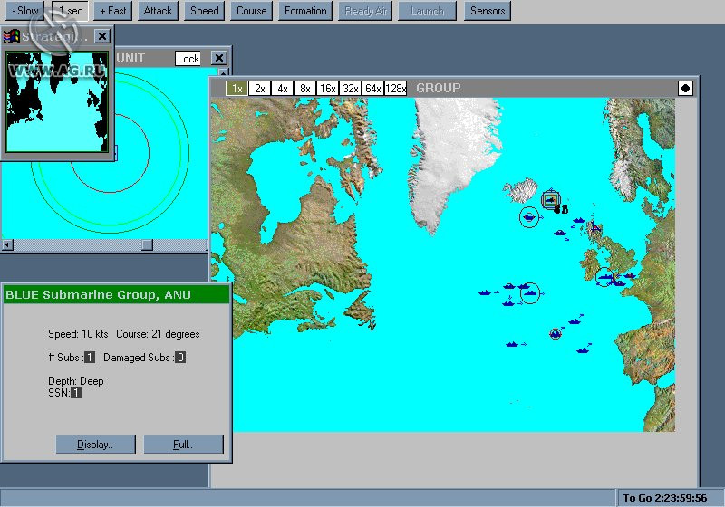The width and height of the screenshot is (725, 507).
Task: Open the Attack command
Action: (x=158, y=11)
